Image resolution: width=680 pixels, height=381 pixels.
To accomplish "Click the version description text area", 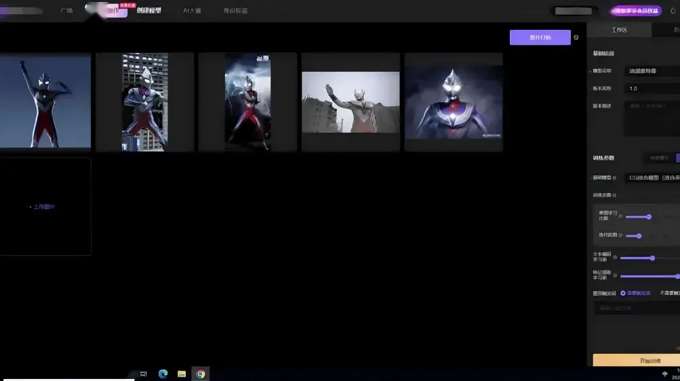I will point(652,118).
